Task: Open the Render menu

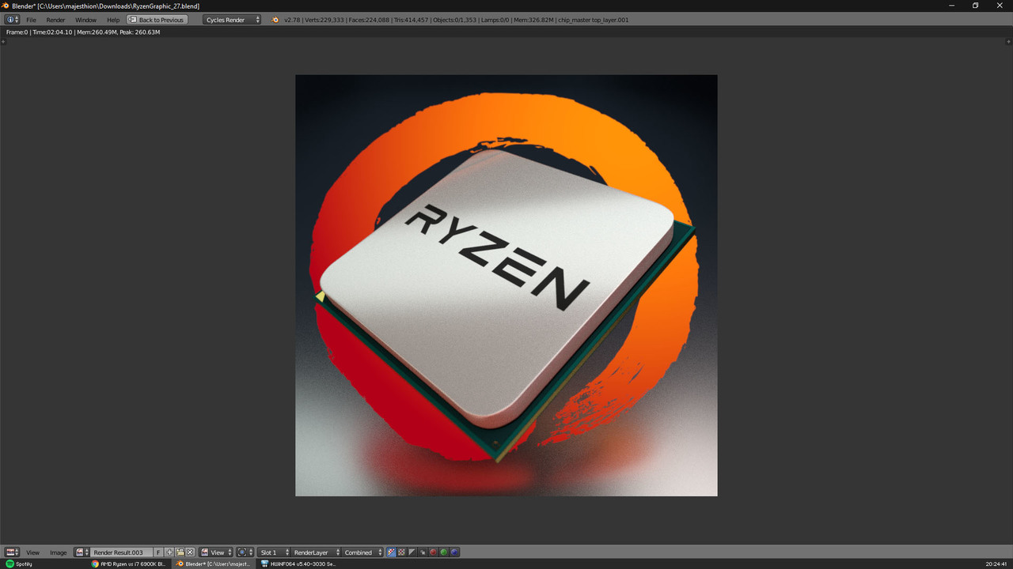Action: point(55,20)
